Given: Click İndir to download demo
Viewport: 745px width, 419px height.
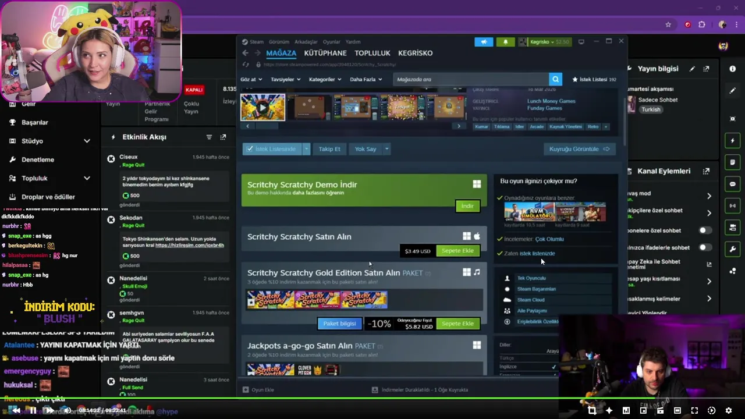Looking at the screenshot, I should click(467, 206).
